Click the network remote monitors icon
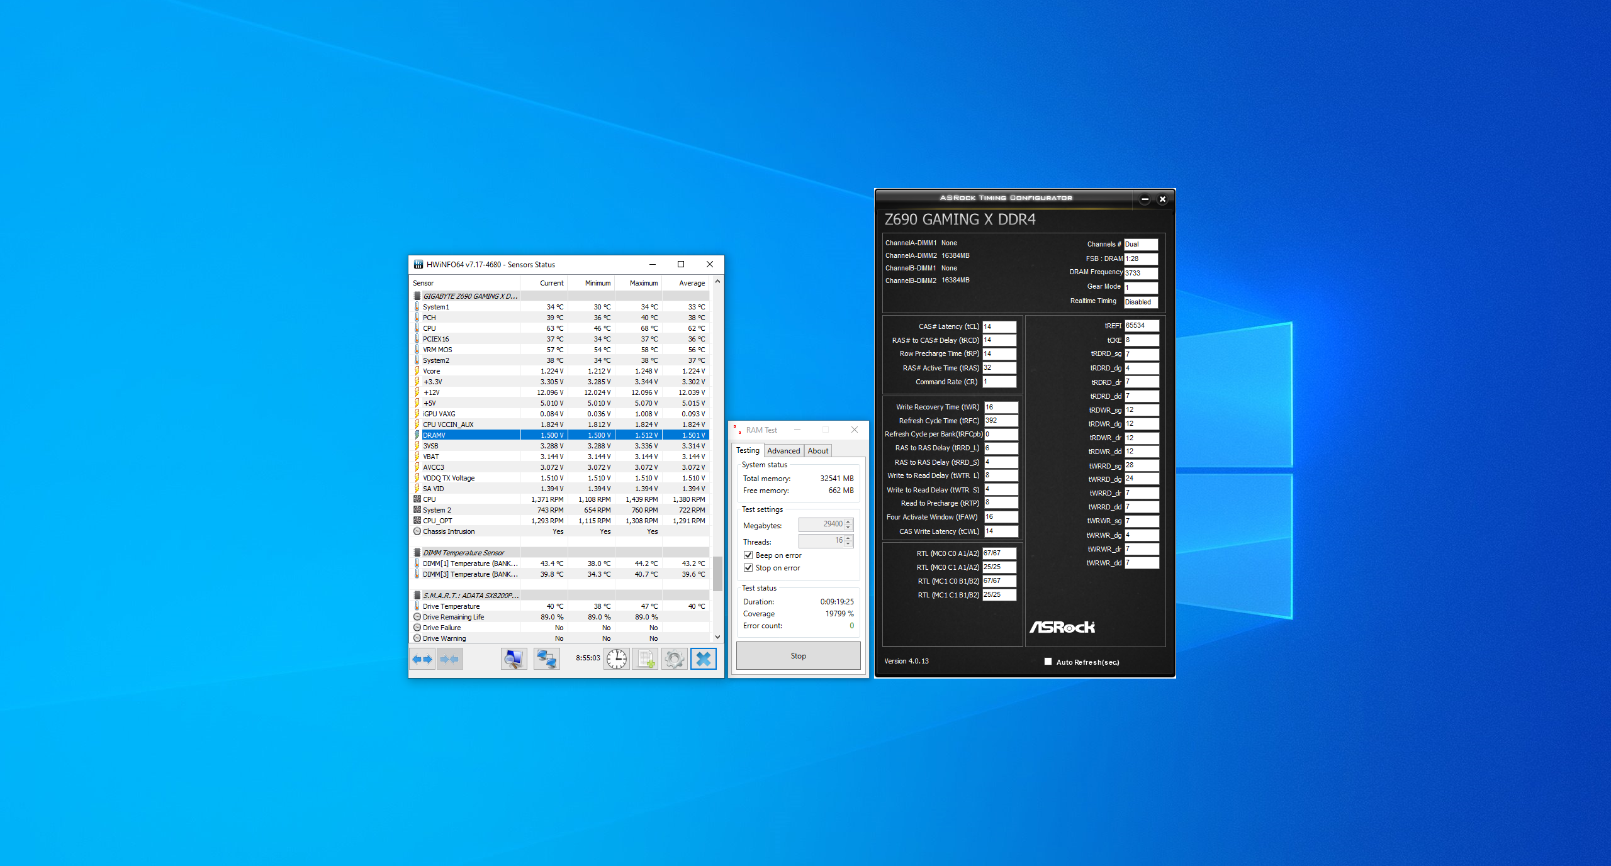 pos(546,659)
